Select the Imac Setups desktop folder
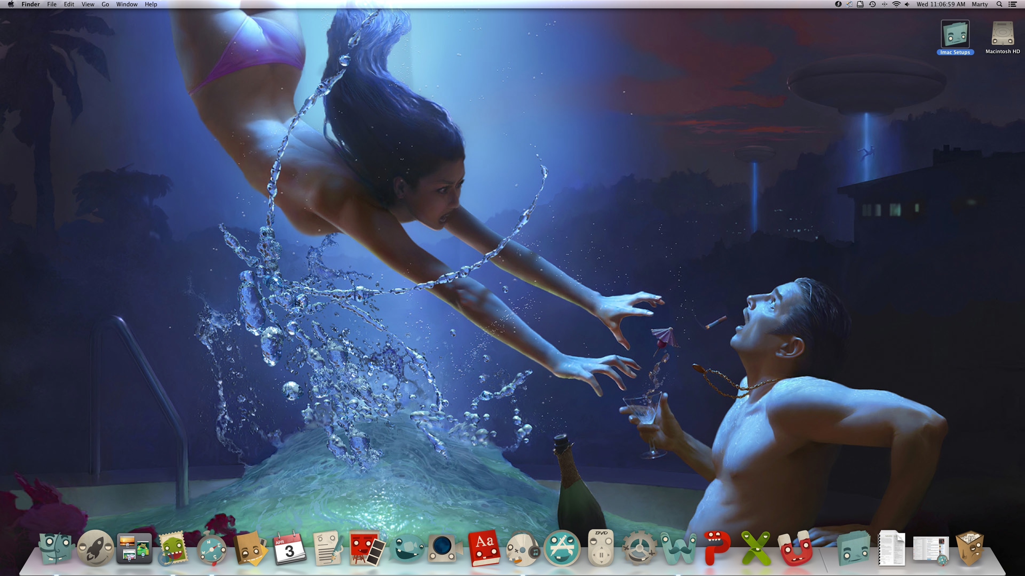1025x576 pixels. (x=955, y=38)
